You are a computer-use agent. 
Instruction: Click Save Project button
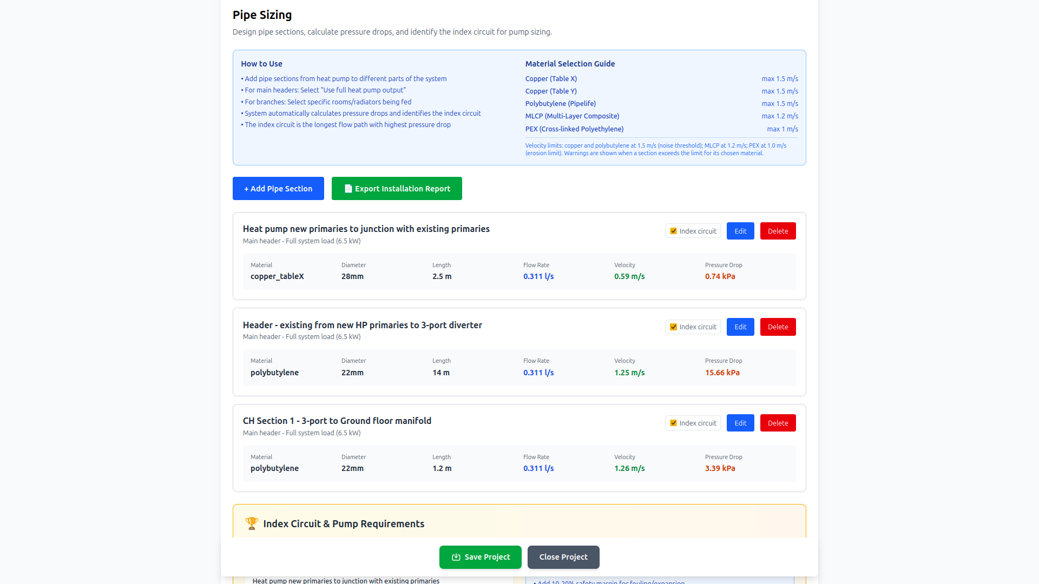tap(480, 557)
